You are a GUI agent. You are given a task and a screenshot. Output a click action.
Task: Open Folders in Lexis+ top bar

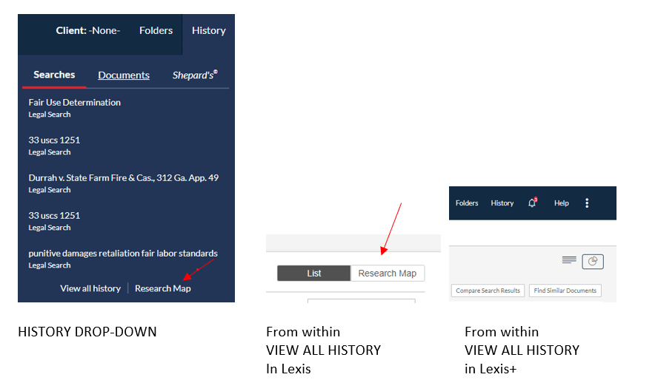[x=467, y=203]
